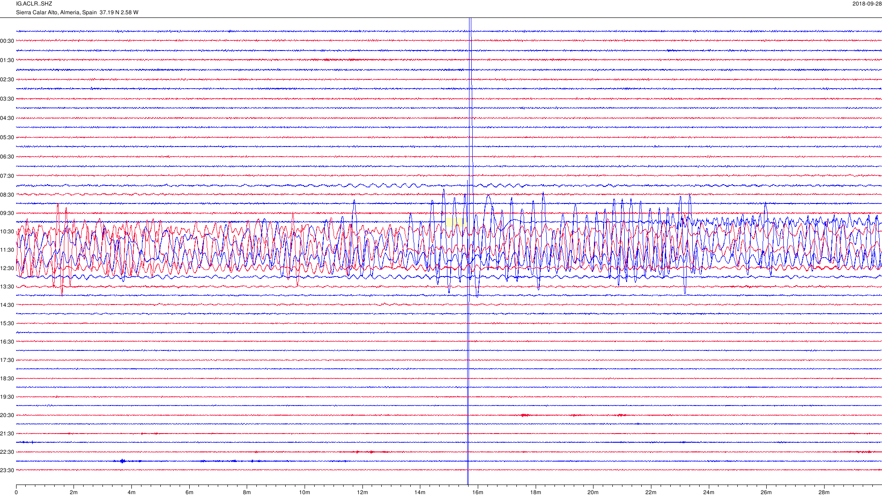
Task: Select the 11:30 time label
Action: (x=7, y=250)
